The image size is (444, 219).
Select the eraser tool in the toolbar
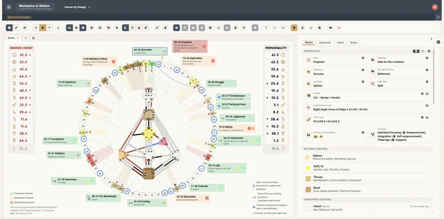point(24,28)
